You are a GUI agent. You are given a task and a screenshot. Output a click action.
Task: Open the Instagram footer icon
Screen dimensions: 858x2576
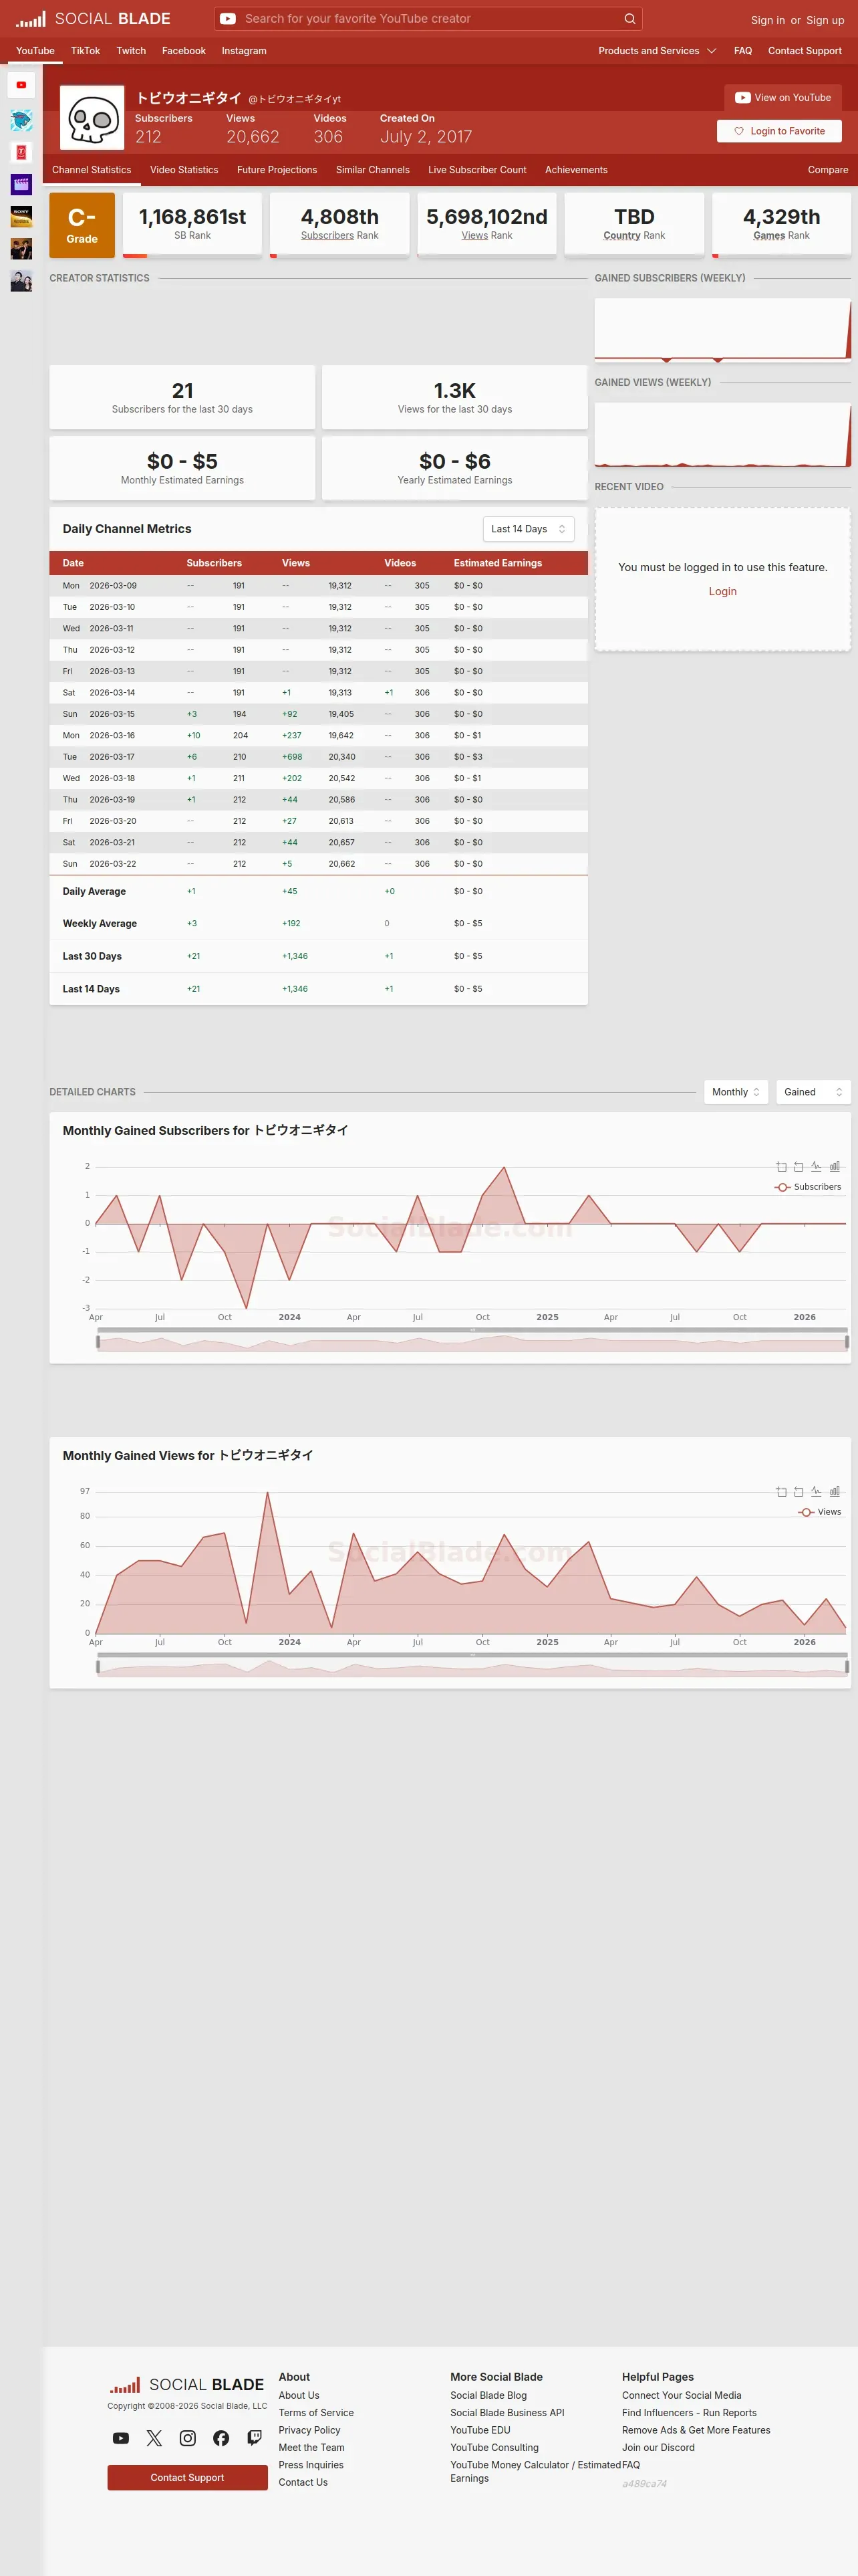pyautogui.click(x=188, y=2438)
